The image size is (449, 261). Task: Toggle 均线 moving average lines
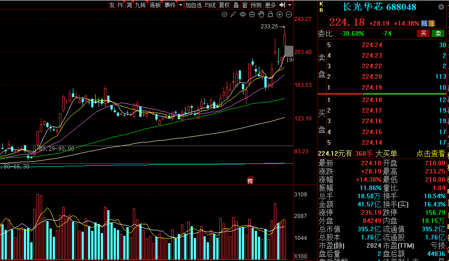point(210,5)
